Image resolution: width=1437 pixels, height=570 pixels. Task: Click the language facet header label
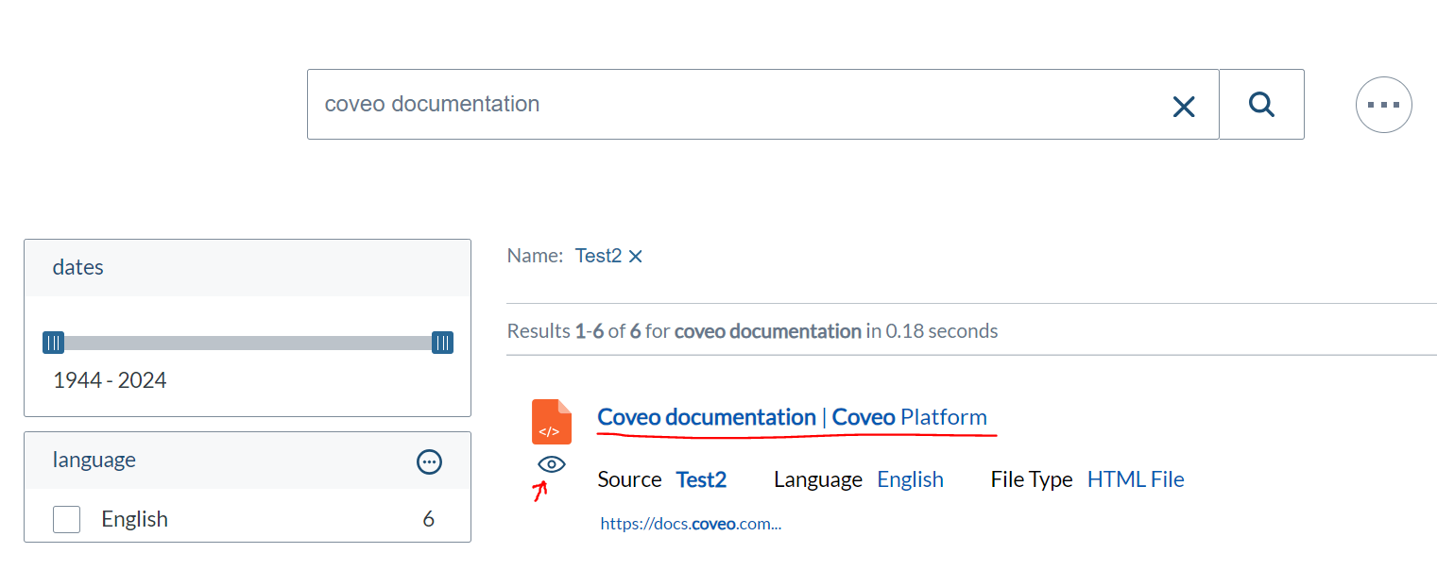pyautogui.click(x=94, y=460)
